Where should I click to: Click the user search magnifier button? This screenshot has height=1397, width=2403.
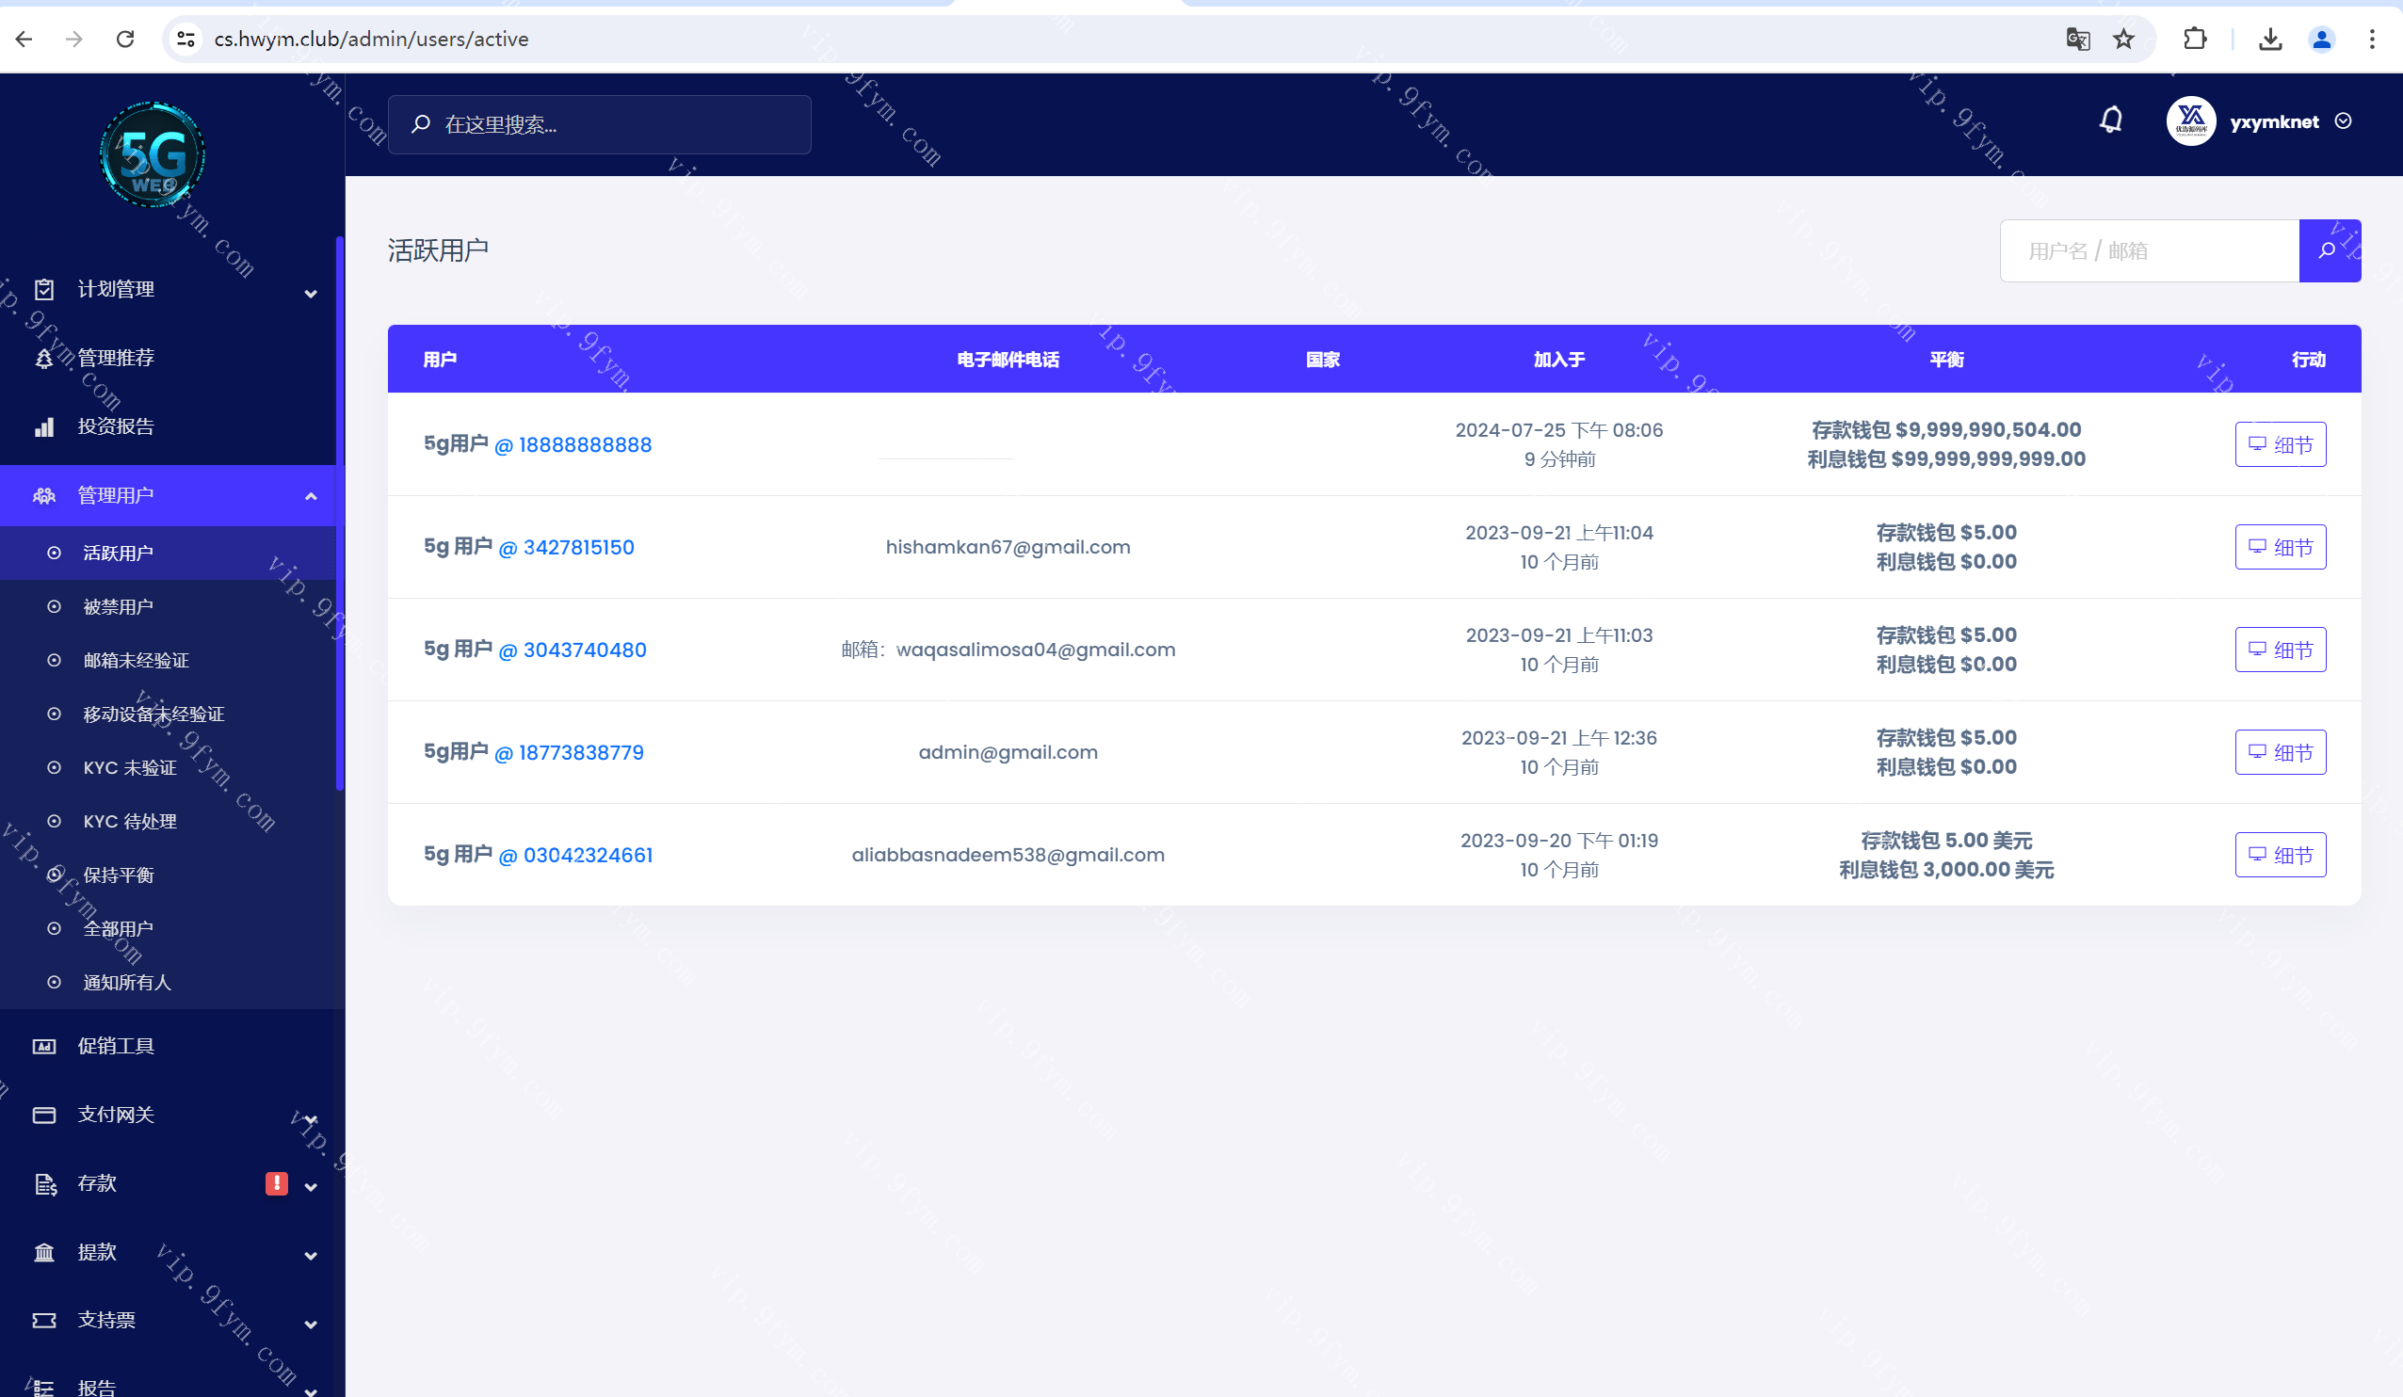2328,250
